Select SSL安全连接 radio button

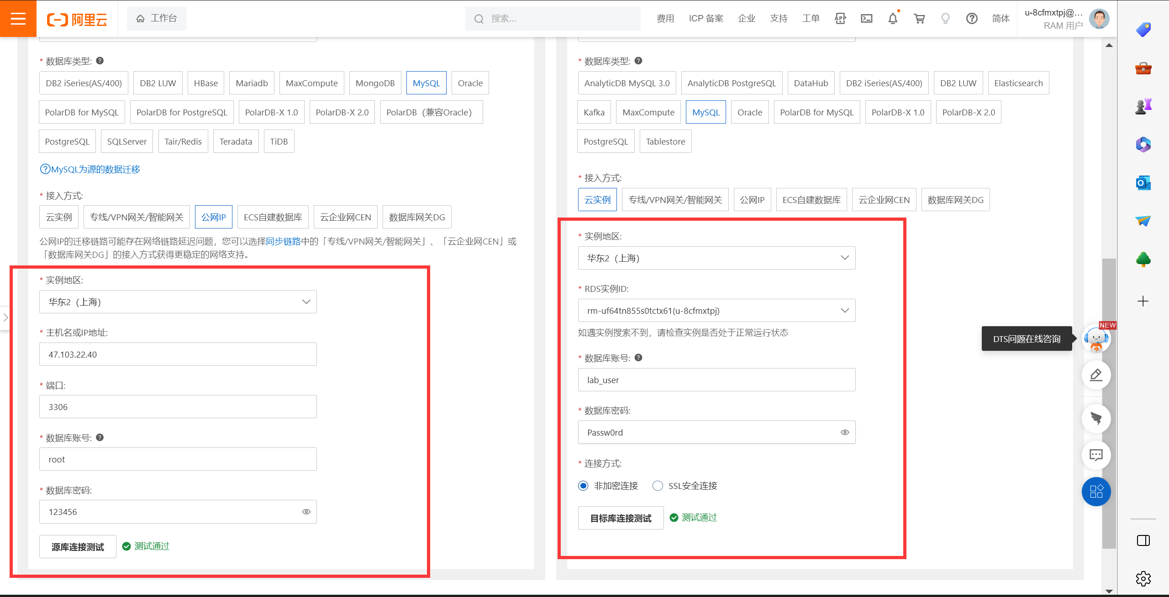point(658,486)
